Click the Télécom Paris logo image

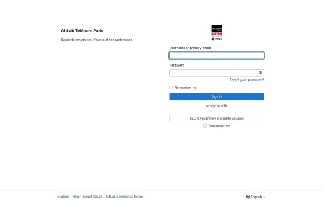217,32
